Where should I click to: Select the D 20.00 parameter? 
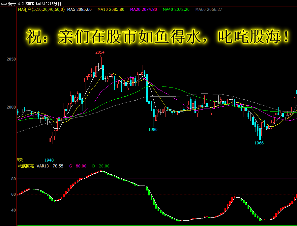[101, 166]
